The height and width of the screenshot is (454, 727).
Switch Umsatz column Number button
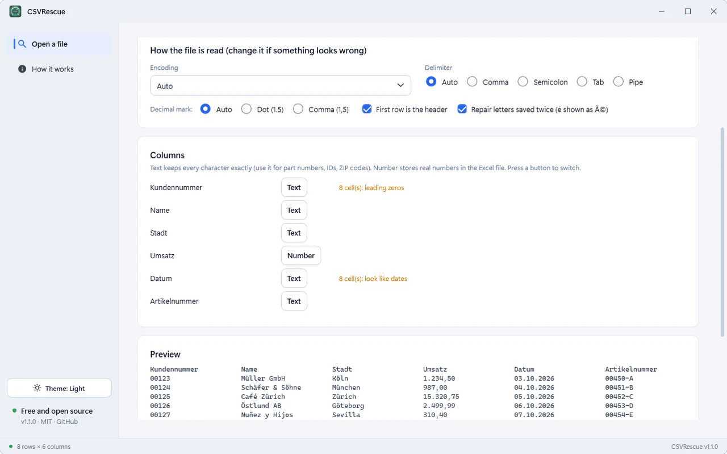pyautogui.click(x=301, y=255)
